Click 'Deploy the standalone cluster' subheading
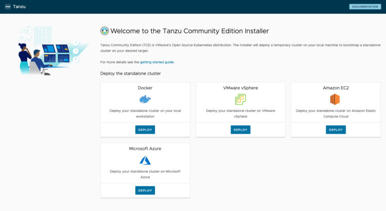The height and width of the screenshot is (211, 386). [x=131, y=73]
